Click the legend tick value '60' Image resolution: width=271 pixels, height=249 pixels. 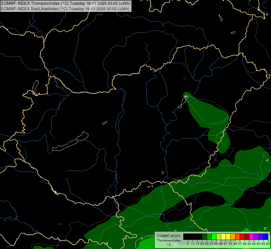[x=268, y=244]
